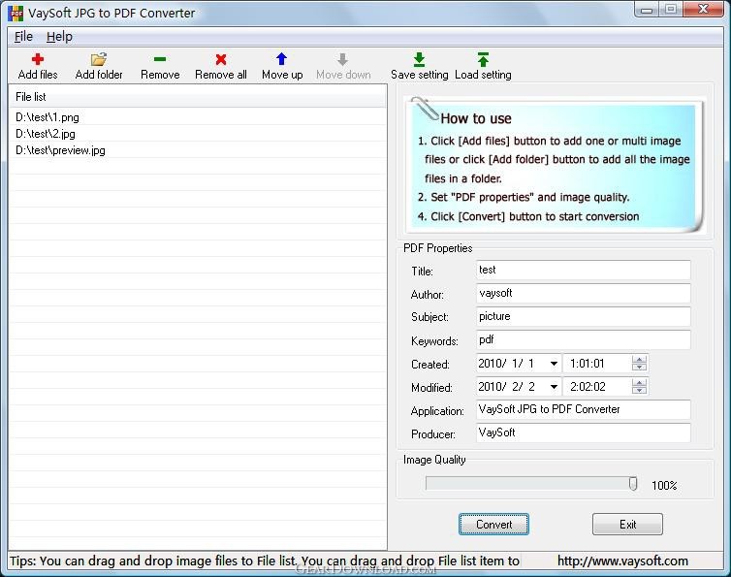Click the 100% image quality value
This screenshot has width=731, height=577.
pos(664,486)
